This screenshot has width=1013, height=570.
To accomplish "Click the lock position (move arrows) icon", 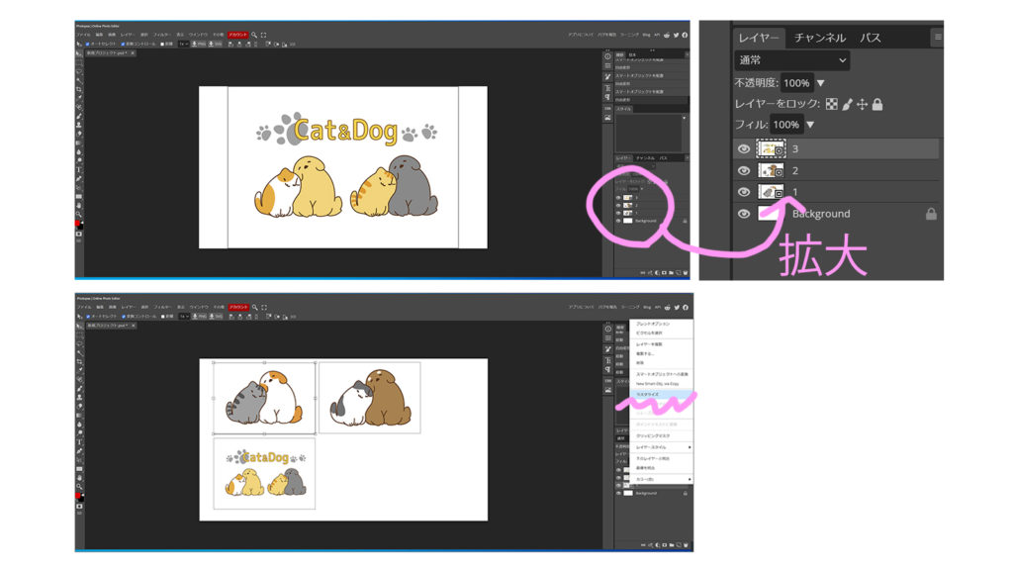I will coord(862,104).
